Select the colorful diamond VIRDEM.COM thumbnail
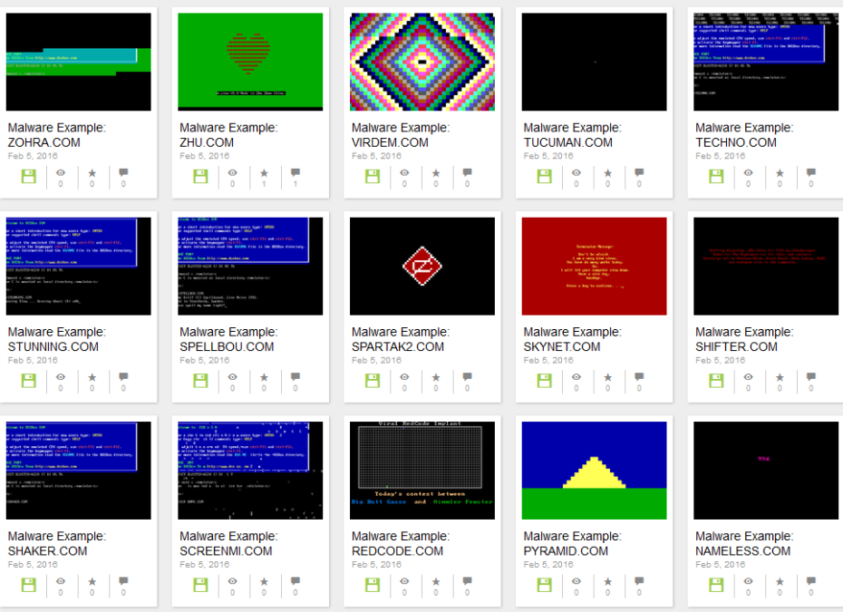 [422, 61]
